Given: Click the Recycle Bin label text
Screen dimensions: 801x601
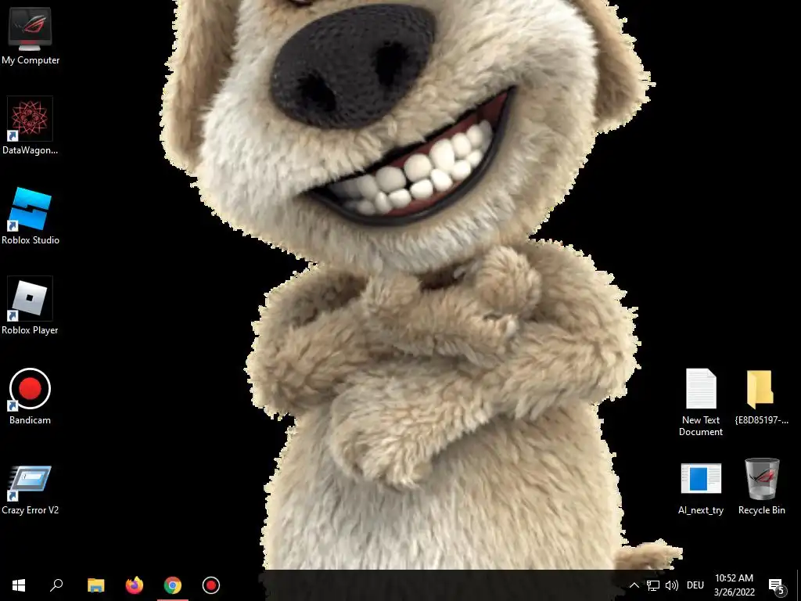Looking at the screenshot, I should (762, 510).
